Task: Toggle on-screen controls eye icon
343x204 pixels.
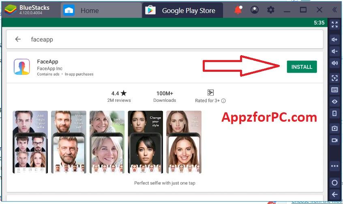Action: coord(334,101)
